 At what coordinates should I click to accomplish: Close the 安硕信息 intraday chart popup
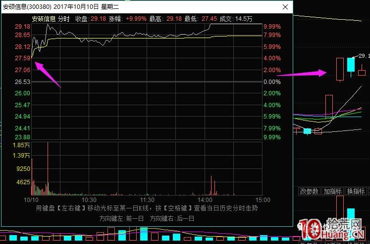(x=285, y=7)
